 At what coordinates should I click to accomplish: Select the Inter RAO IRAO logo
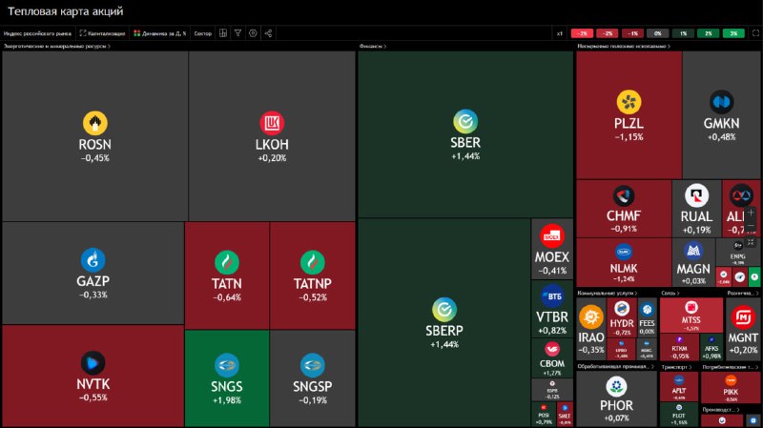pyautogui.click(x=590, y=317)
